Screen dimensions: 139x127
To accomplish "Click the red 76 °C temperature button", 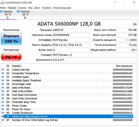I will [11, 57].
